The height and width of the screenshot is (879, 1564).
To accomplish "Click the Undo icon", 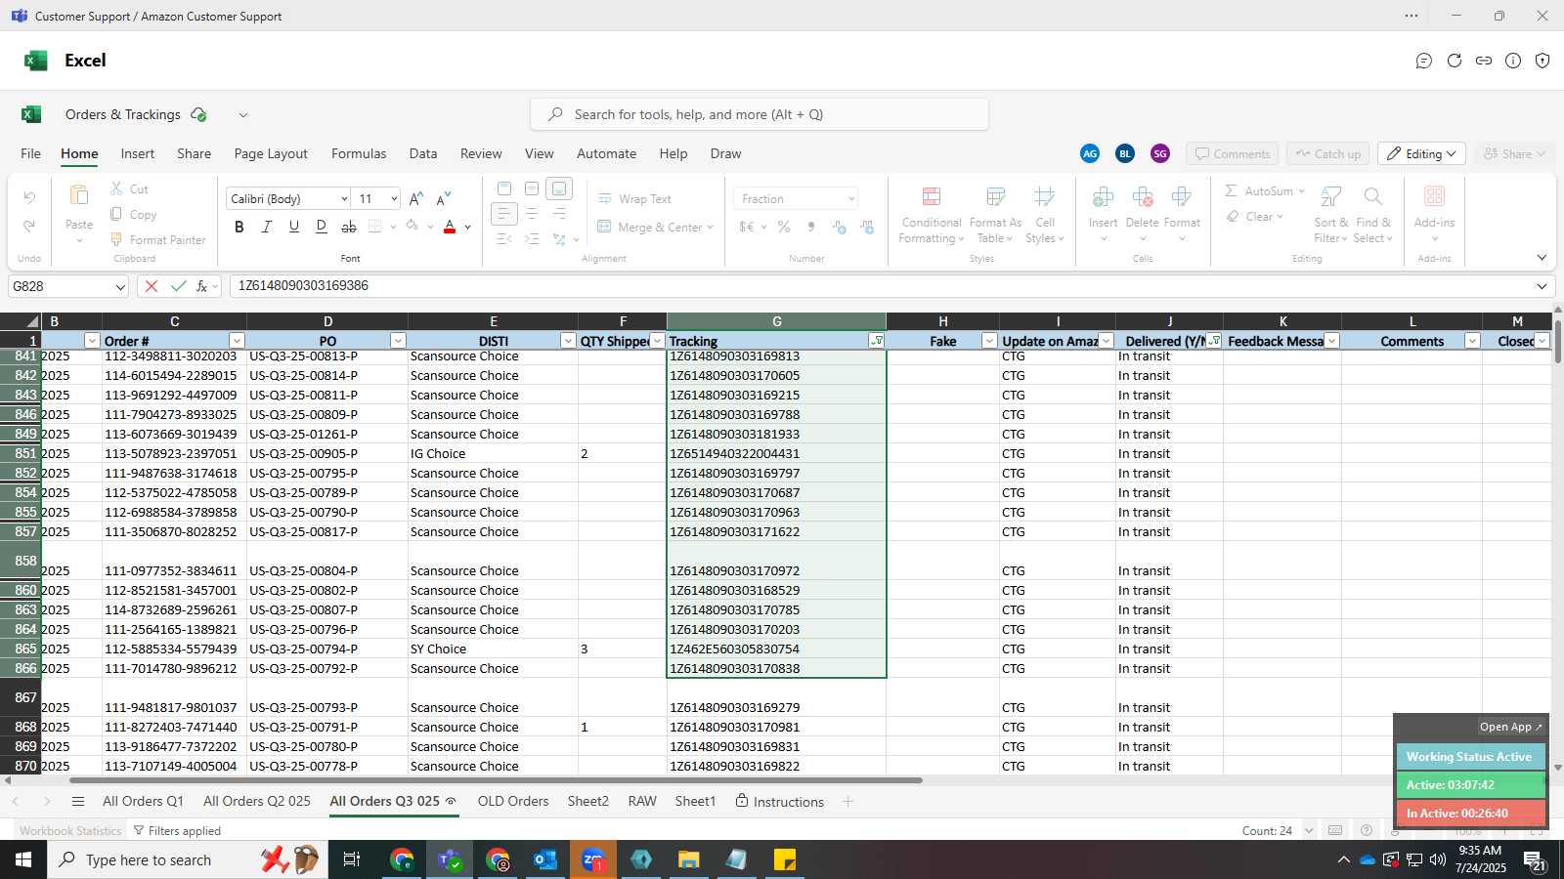I will pyautogui.click(x=29, y=198).
